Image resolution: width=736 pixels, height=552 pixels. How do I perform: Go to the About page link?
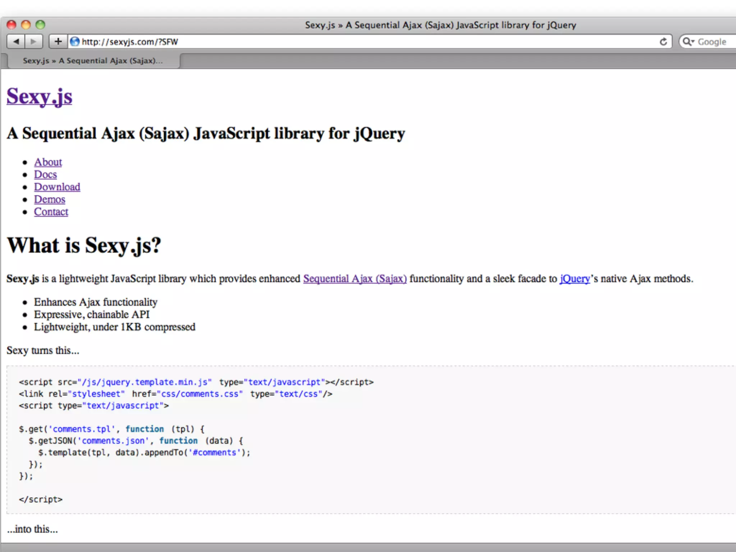click(48, 162)
